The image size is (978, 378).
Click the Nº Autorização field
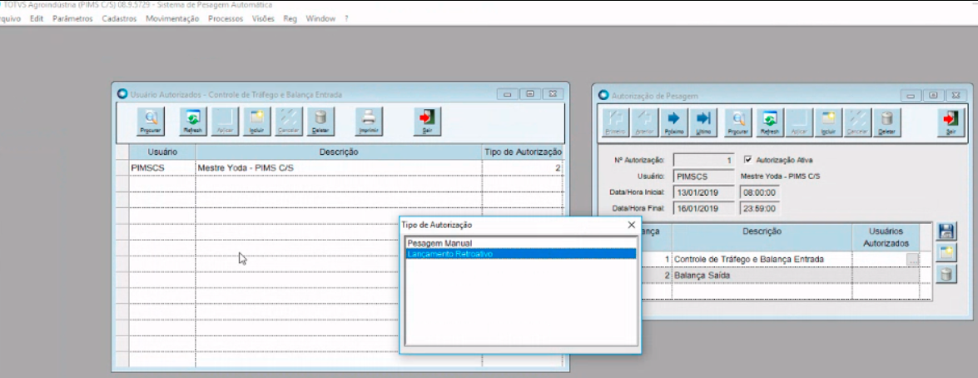pyautogui.click(x=703, y=161)
